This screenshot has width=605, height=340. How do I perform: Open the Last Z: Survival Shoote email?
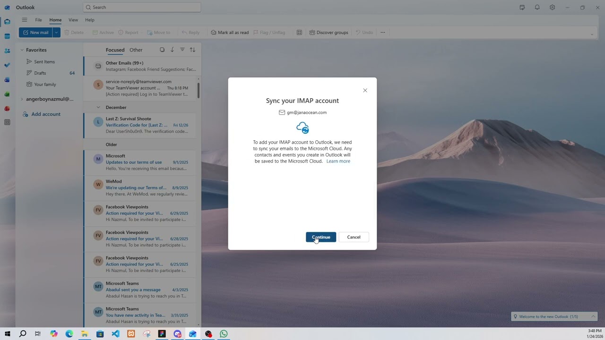[140, 125]
